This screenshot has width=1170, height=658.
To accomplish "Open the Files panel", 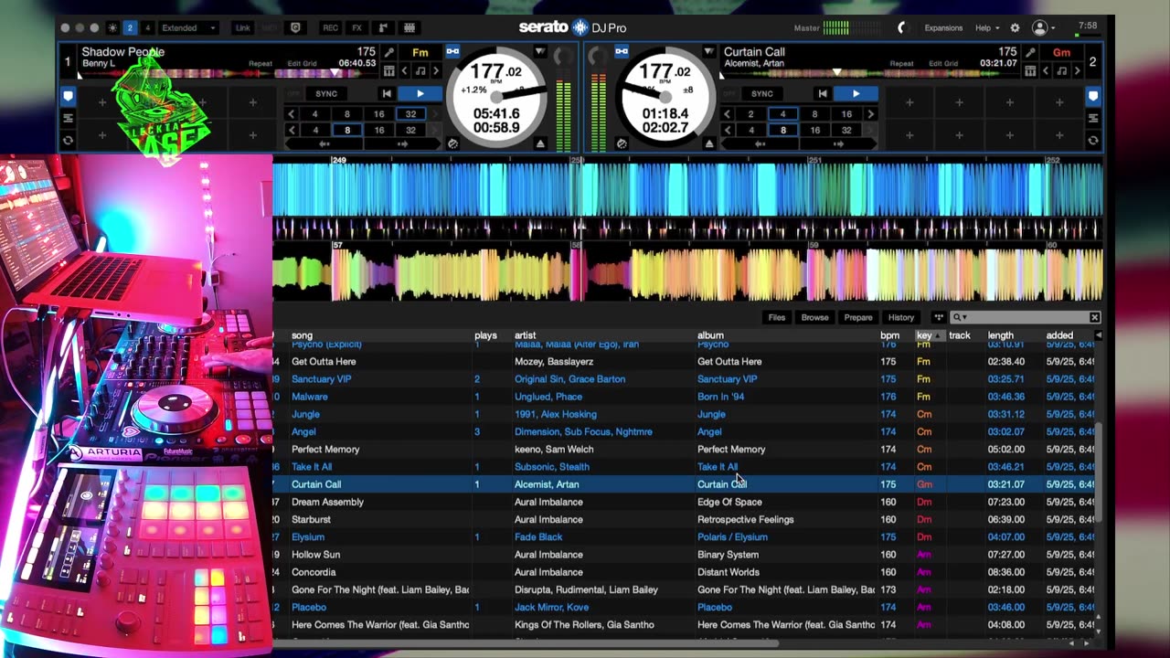I will pyautogui.click(x=777, y=317).
